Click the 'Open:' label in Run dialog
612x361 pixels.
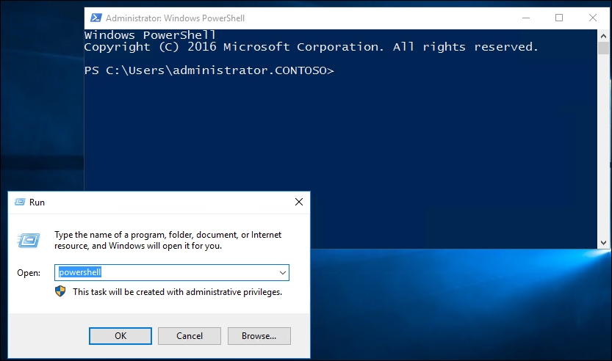[x=29, y=273]
